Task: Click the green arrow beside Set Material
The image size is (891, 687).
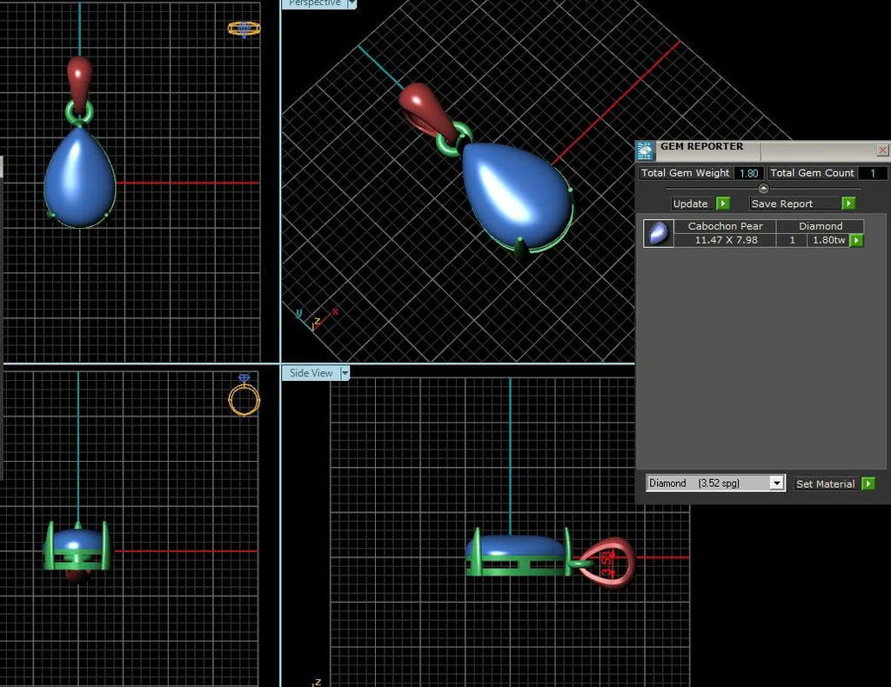Action: tap(869, 484)
